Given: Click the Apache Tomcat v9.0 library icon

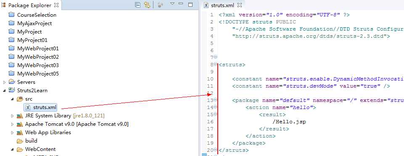Looking at the screenshot, I should (x=20, y=124).
